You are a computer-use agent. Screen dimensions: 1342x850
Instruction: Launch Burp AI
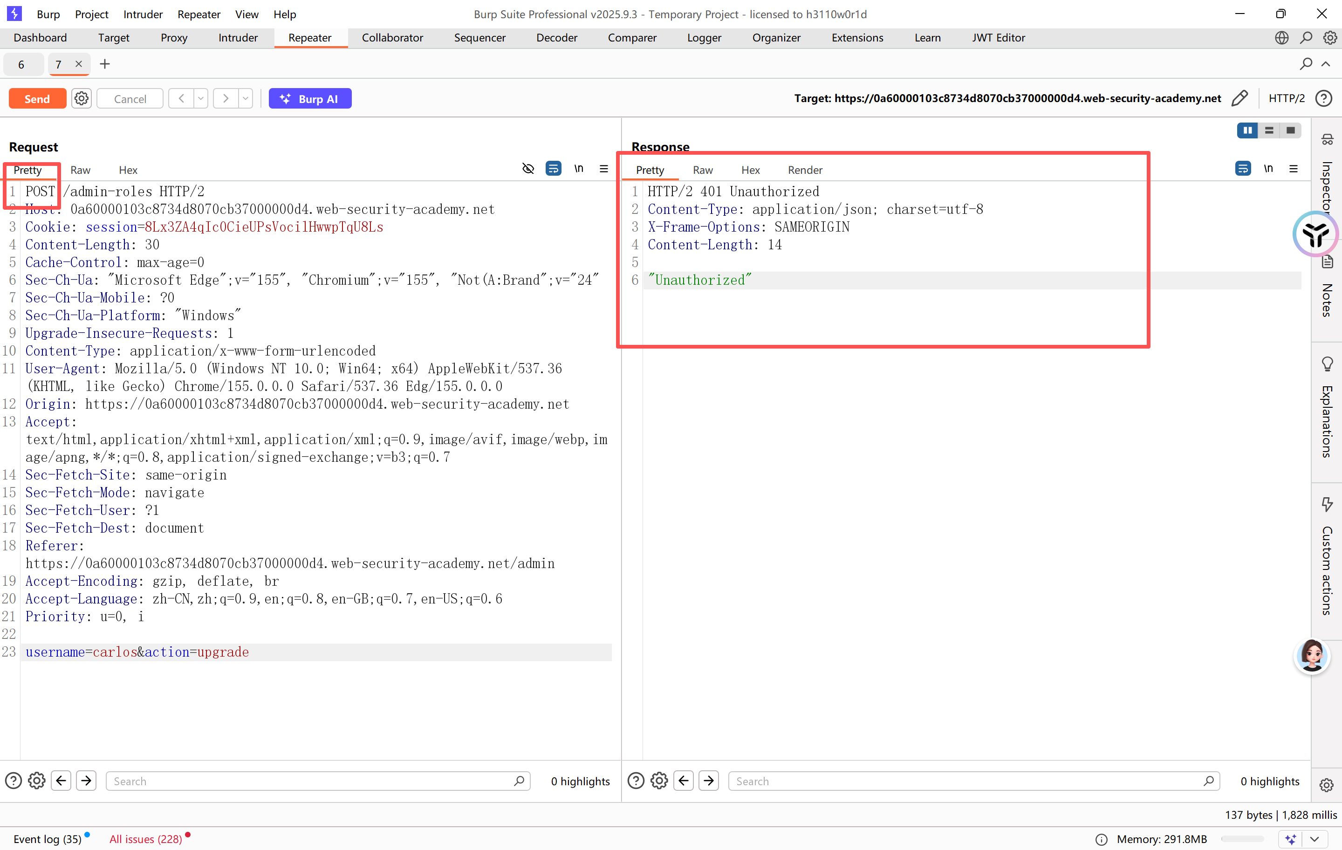point(310,99)
